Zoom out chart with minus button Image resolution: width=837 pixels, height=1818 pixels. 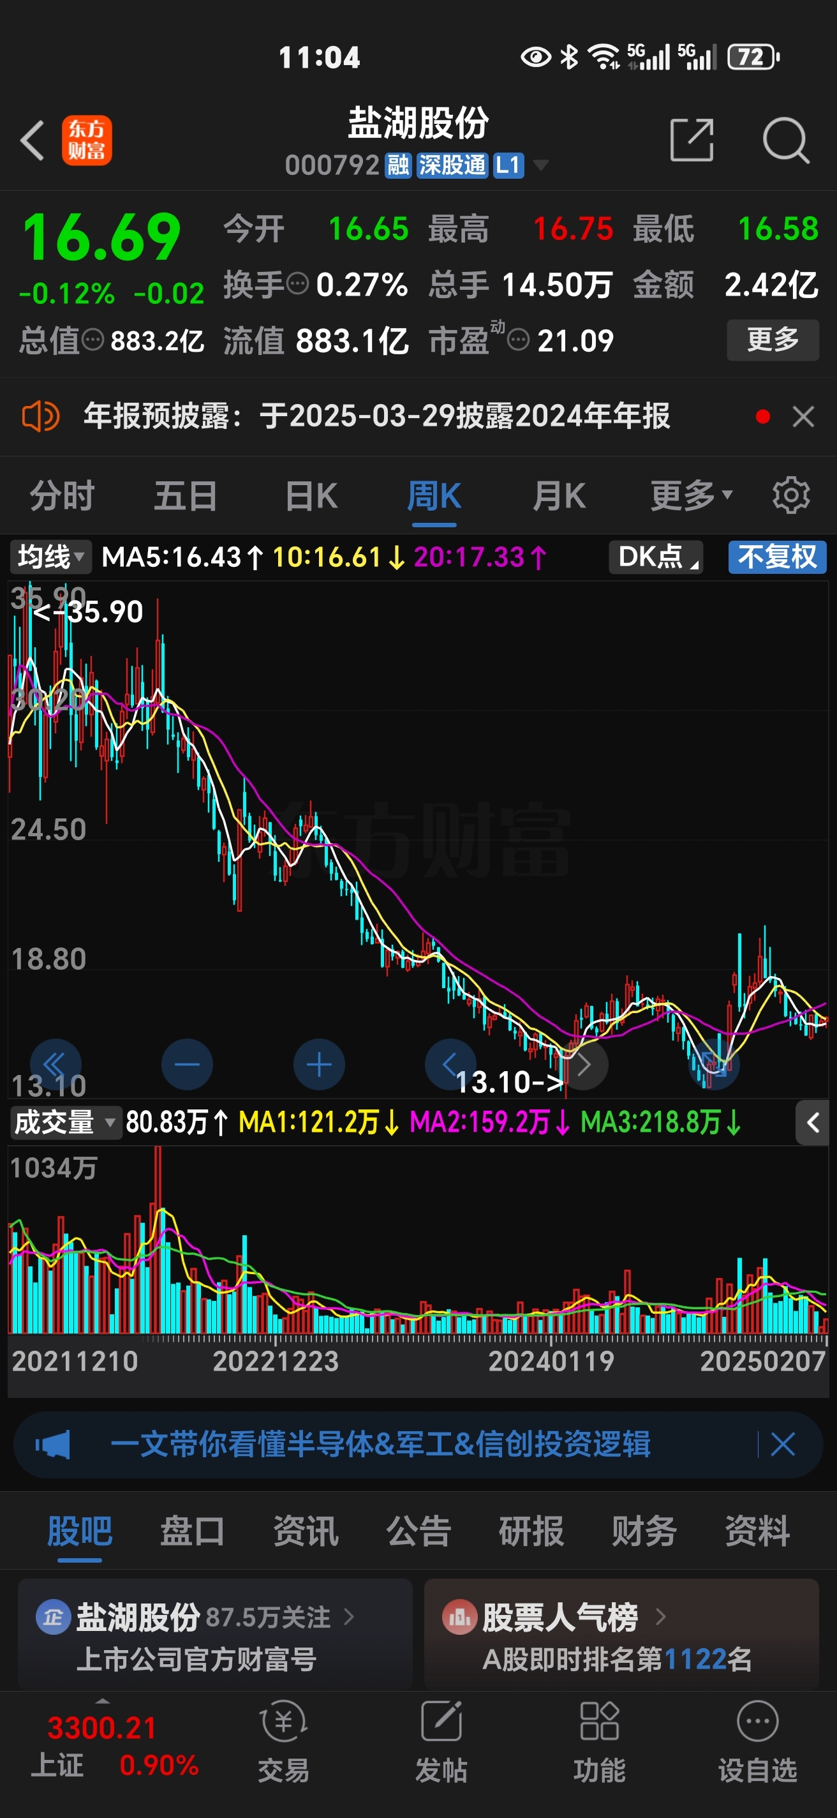point(188,1064)
